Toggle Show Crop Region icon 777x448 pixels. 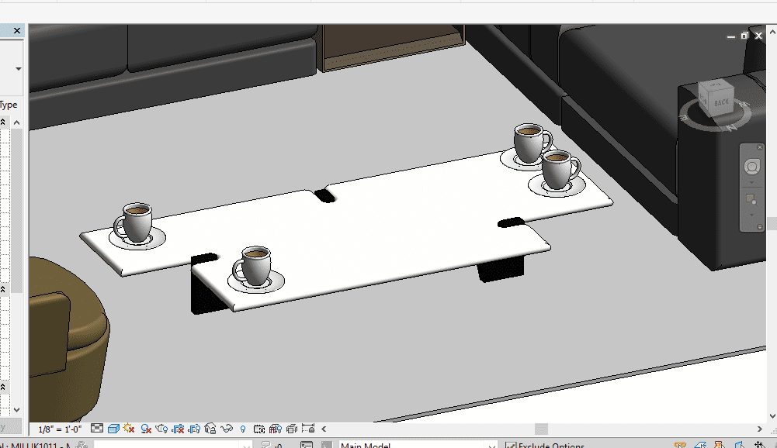pyautogui.click(x=194, y=428)
